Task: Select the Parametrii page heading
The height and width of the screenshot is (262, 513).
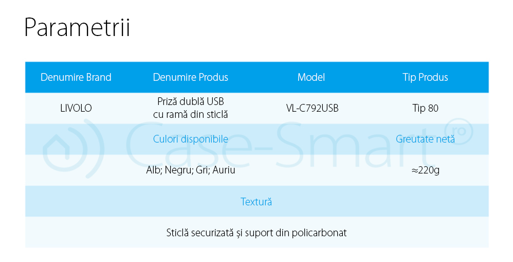Action: (77, 27)
